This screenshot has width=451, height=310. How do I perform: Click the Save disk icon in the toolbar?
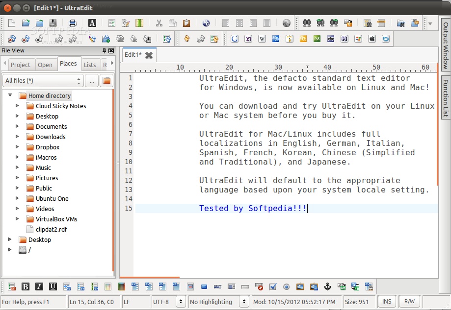click(53, 23)
